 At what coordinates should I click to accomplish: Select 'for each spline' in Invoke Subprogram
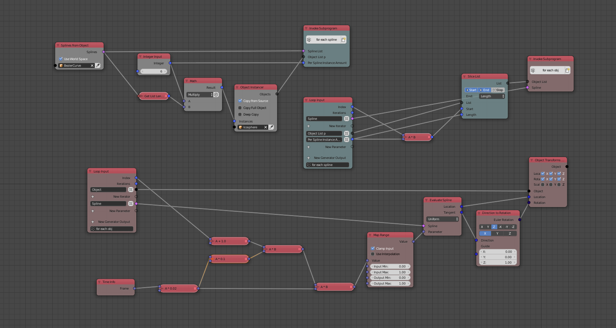coord(326,40)
